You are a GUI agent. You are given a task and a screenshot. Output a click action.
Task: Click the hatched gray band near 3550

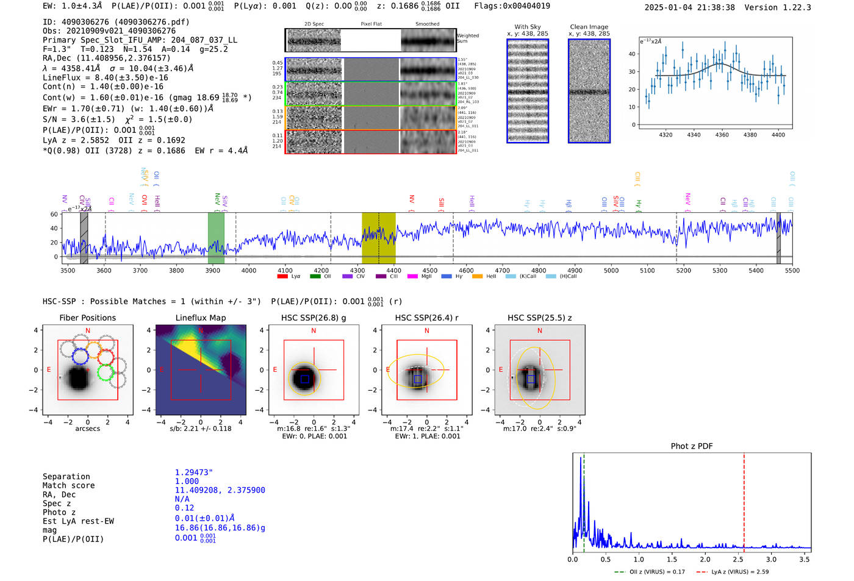click(84, 238)
